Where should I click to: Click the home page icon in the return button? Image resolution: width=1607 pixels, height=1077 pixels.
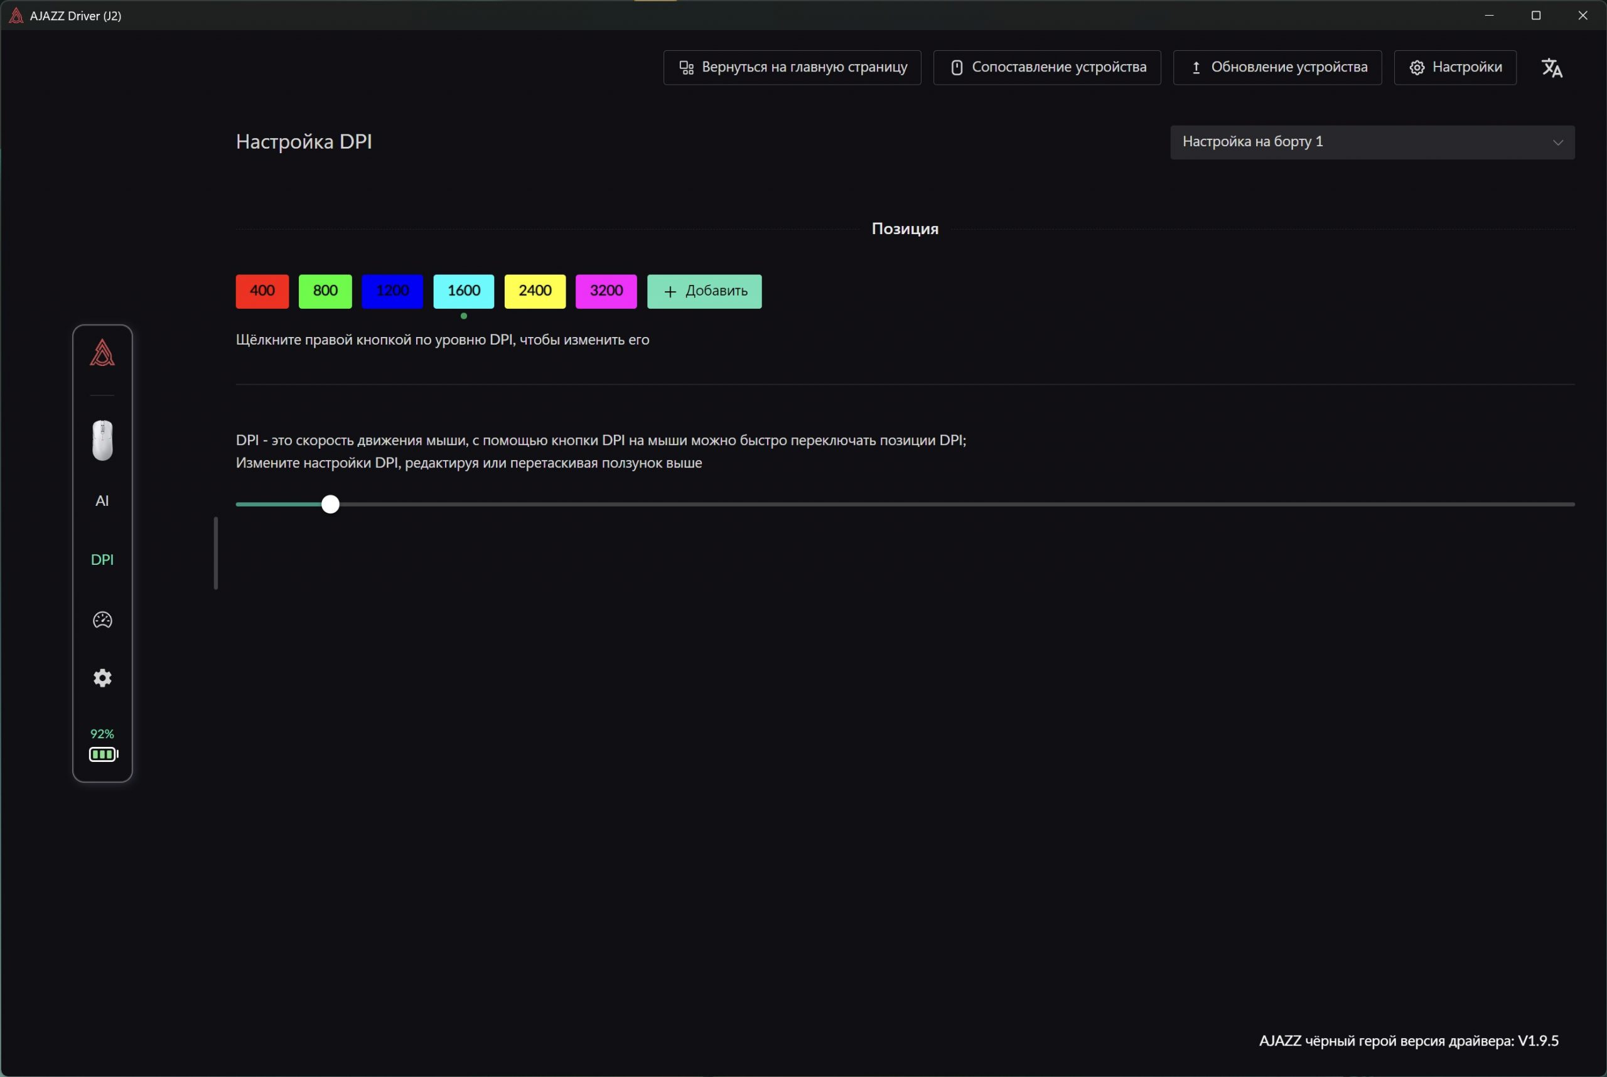pyautogui.click(x=686, y=67)
